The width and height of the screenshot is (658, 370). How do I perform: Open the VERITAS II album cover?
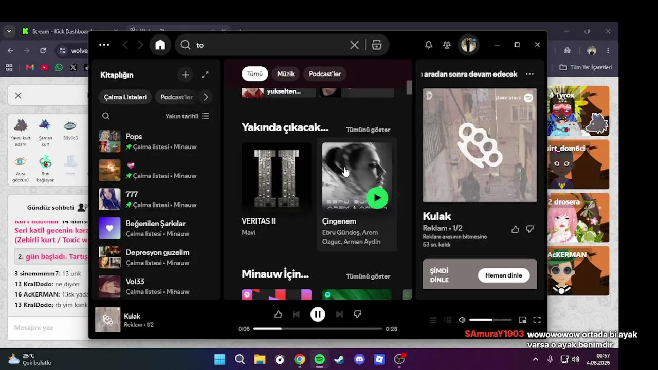(x=277, y=177)
